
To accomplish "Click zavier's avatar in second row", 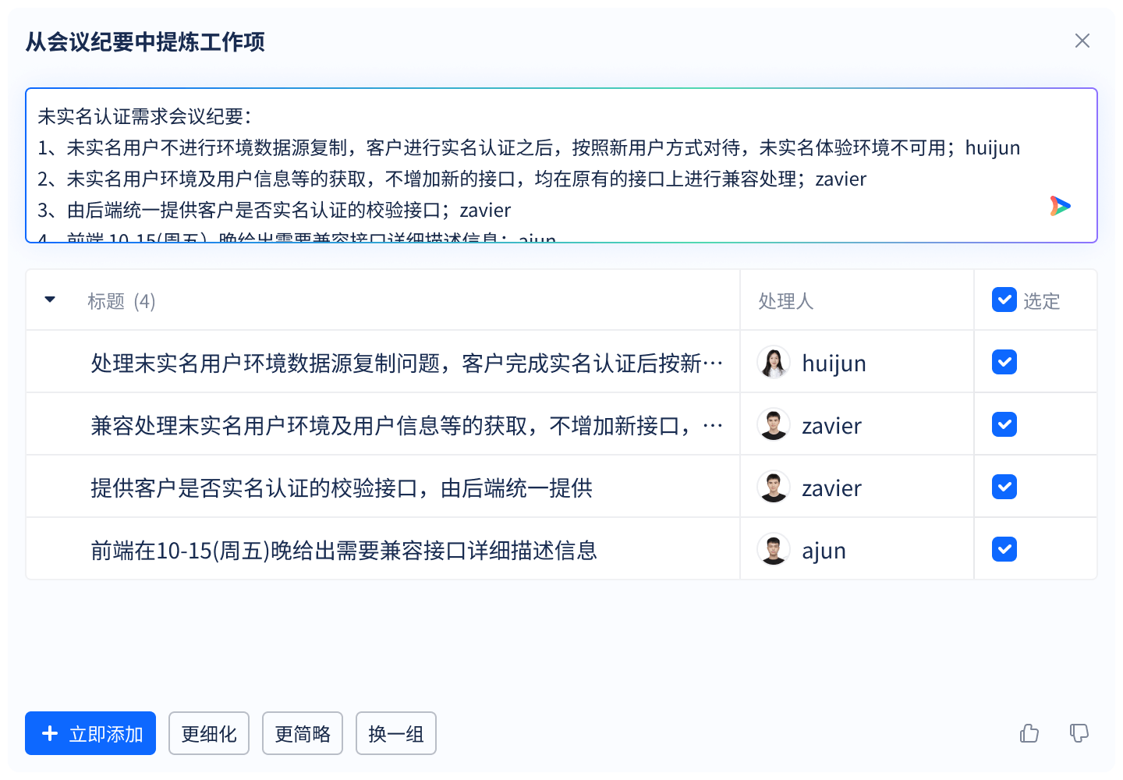I will coord(774,425).
